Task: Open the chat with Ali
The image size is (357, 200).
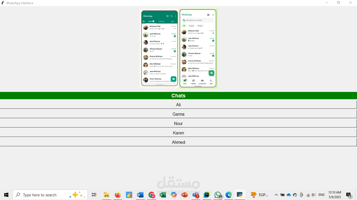Action: coord(179,105)
